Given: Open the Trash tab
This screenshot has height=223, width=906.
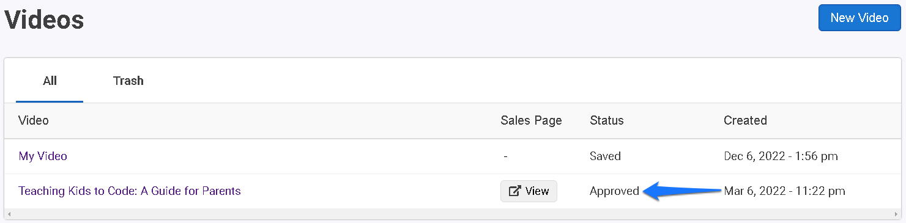Looking at the screenshot, I should (x=128, y=81).
